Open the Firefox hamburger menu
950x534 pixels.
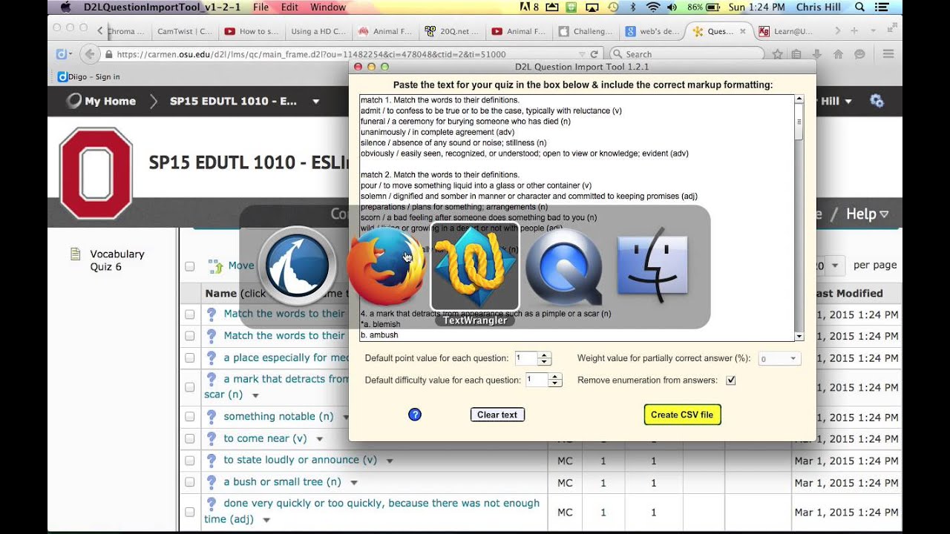click(x=887, y=54)
